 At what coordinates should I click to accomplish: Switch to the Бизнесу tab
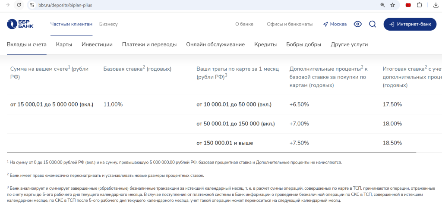[108, 24]
